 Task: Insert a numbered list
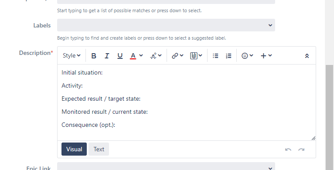point(228,56)
